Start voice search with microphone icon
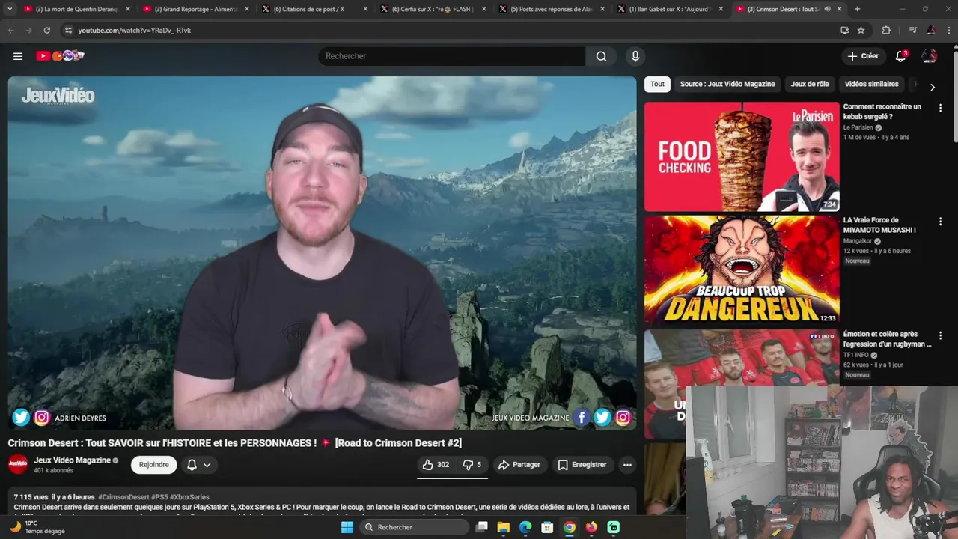The height and width of the screenshot is (539, 958). [x=635, y=56]
